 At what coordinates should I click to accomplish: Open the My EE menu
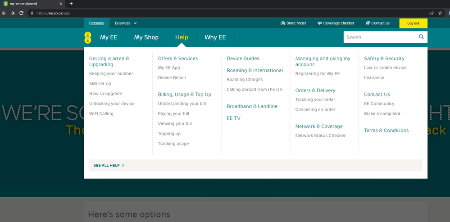109,37
